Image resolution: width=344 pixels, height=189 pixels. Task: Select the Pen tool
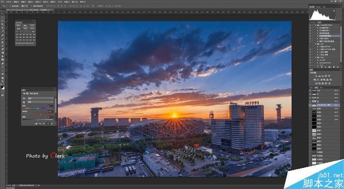click(x=3, y=63)
